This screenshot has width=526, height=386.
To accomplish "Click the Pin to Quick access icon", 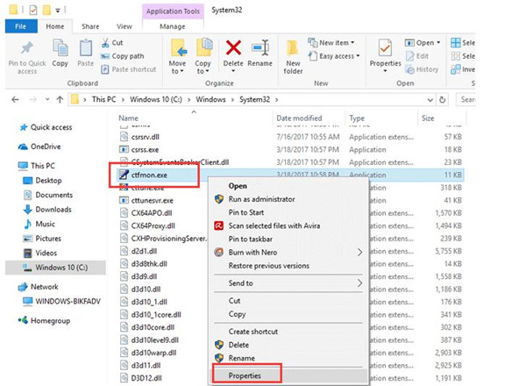I will point(27,47).
